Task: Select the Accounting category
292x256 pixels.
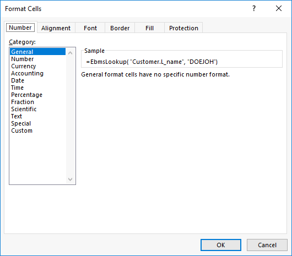Action: tap(27, 73)
